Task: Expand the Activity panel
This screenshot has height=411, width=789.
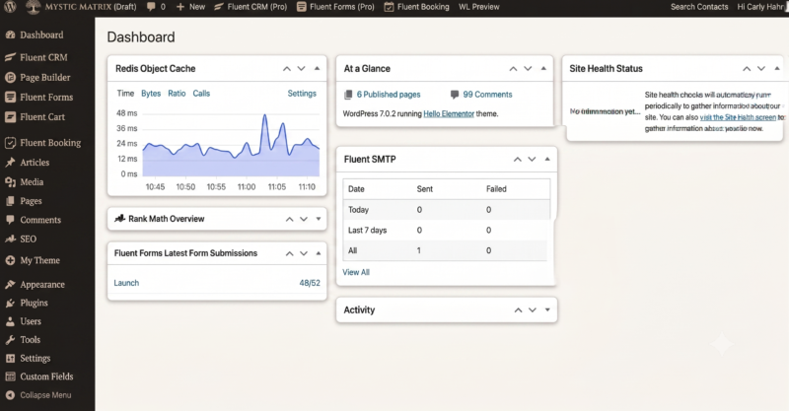Action: point(547,309)
